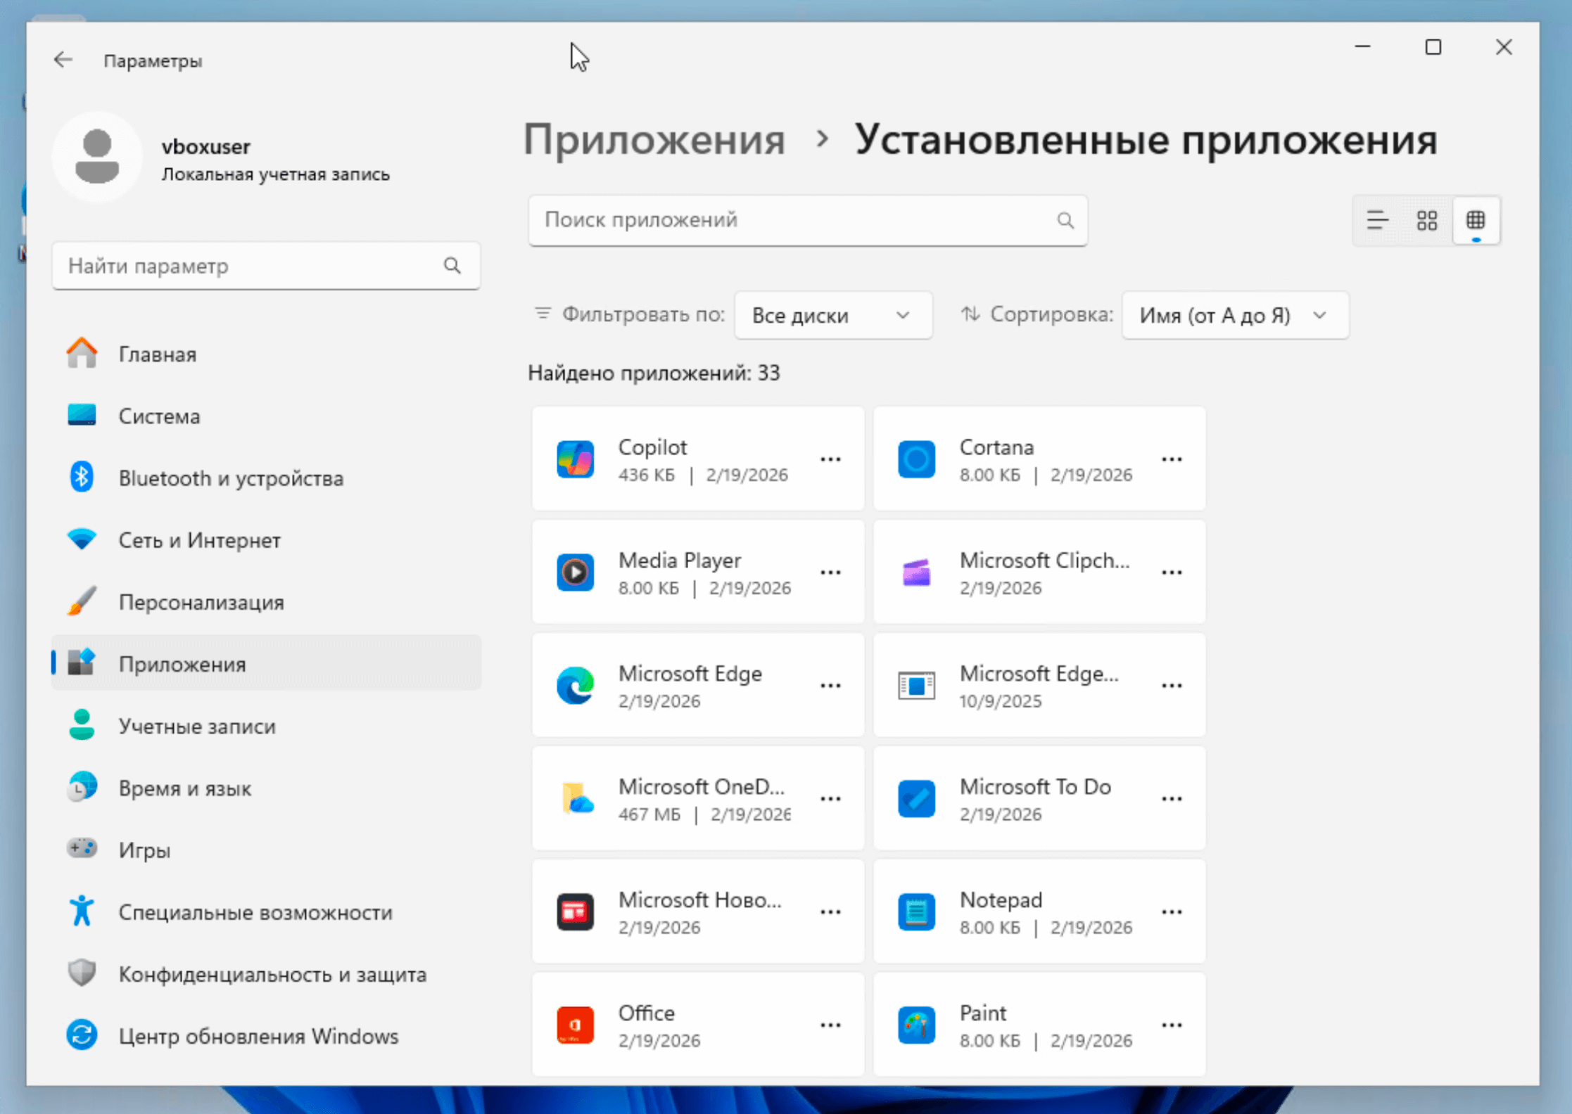Image resolution: width=1572 pixels, height=1114 pixels.
Task: Click the Приложения breadcrumb link
Action: [654, 140]
